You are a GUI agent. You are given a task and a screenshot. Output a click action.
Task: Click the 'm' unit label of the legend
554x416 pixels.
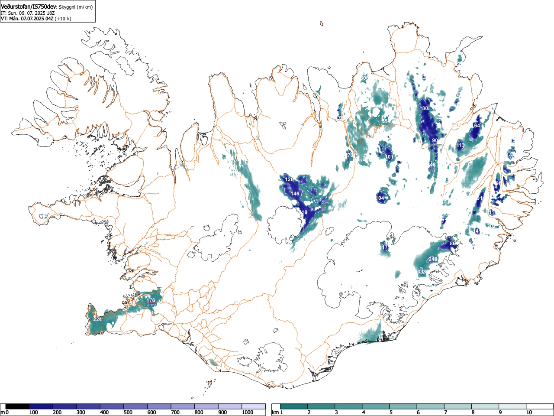(3, 413)
